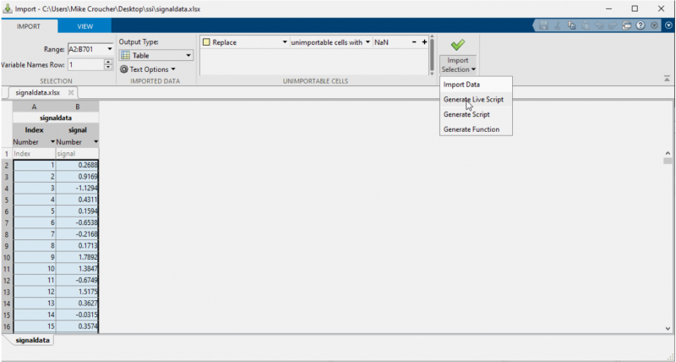The width and height of the screenshot is (676, 362).
Task: Click the Redo arrow icon
Action: click(613, 26)
